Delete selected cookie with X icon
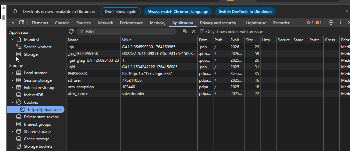The image size is (350, 151). [x=193, y=31]
